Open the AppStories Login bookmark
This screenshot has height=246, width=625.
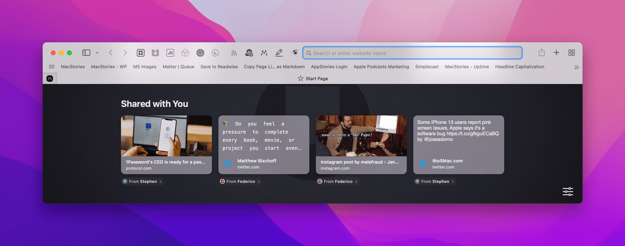pos(329,67)
